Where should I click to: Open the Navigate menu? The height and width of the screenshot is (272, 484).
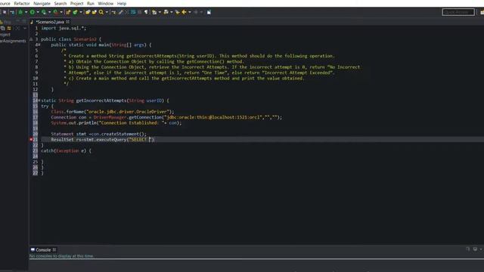[x=42, y=3]
